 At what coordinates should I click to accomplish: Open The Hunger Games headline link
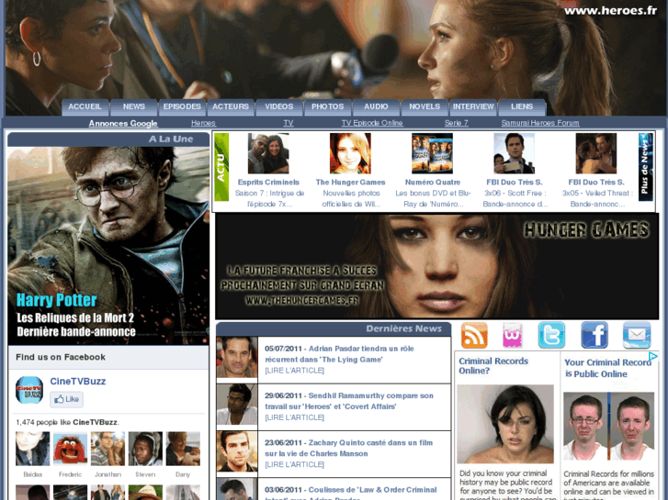coord(351,183)
